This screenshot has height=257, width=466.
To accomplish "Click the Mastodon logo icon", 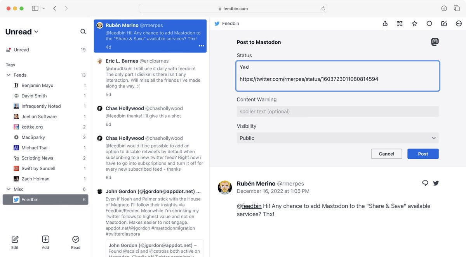I will [x=435, y=42].
